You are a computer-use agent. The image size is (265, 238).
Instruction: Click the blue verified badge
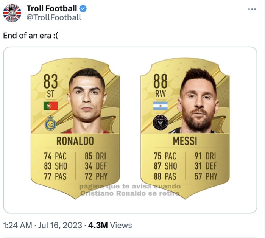pyautogui.click(x=84, y=8)
